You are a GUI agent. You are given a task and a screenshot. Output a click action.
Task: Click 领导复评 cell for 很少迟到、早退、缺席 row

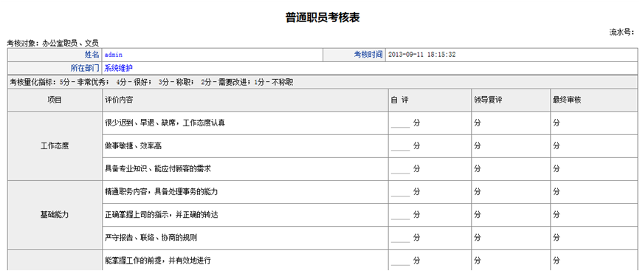coord(511,123)
